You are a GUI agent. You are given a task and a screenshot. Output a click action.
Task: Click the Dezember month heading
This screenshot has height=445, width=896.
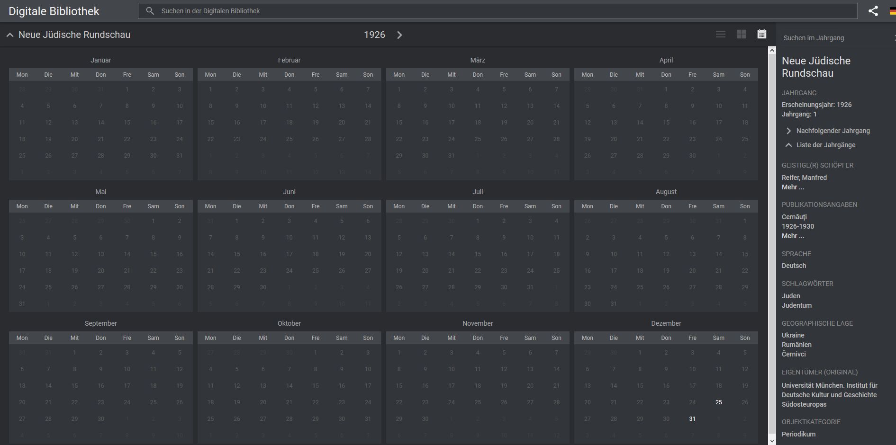(x=666, y=323)
